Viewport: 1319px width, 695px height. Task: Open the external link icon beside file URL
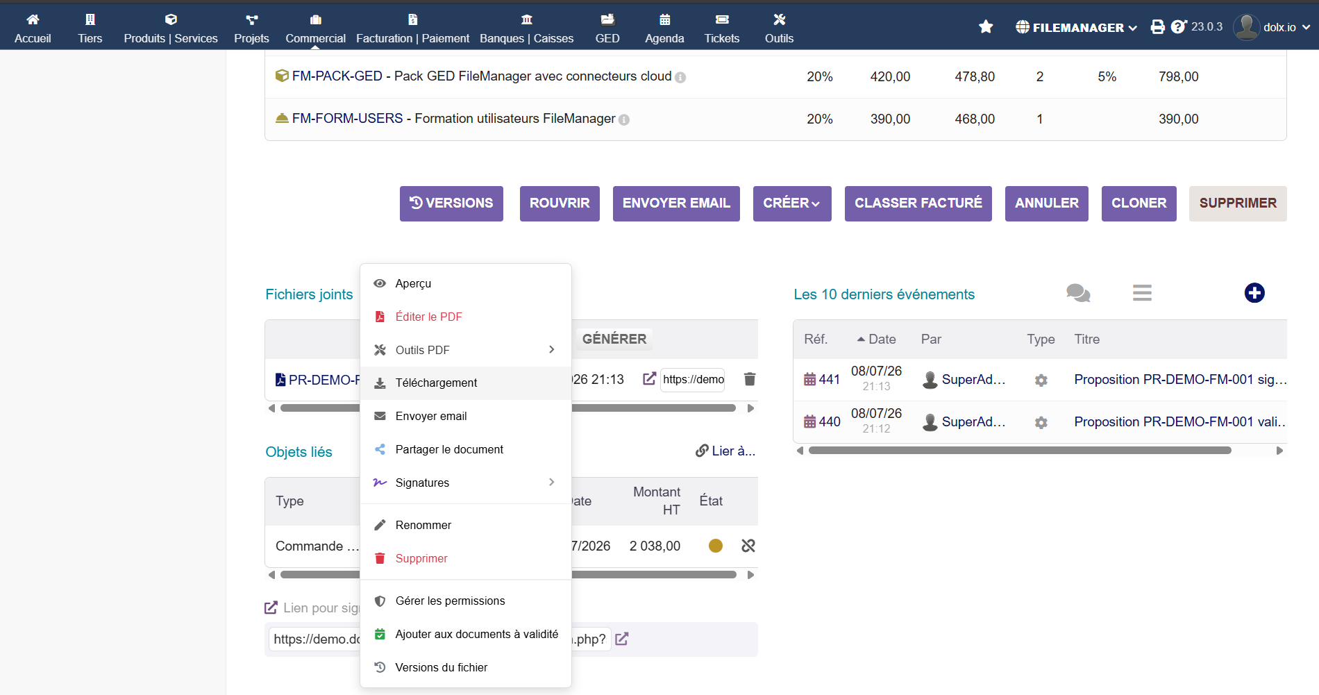pos(649,379)
